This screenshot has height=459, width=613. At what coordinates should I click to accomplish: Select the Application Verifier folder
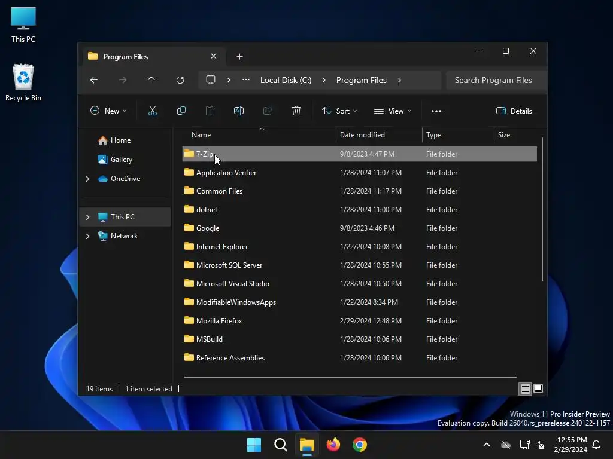point(360,173)
